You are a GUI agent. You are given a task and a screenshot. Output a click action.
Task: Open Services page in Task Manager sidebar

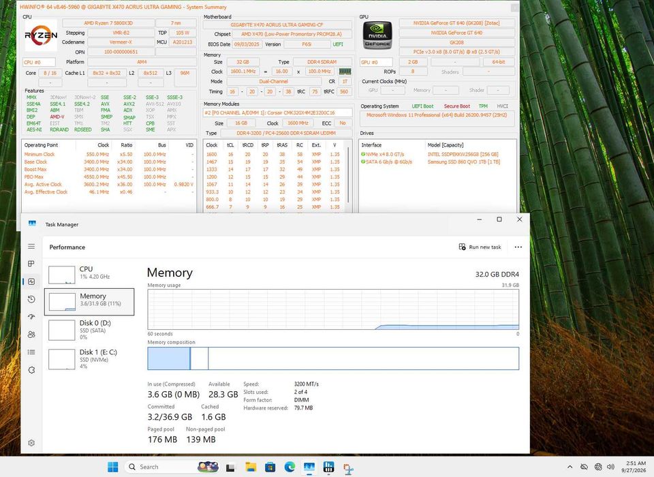click(31, 370)
